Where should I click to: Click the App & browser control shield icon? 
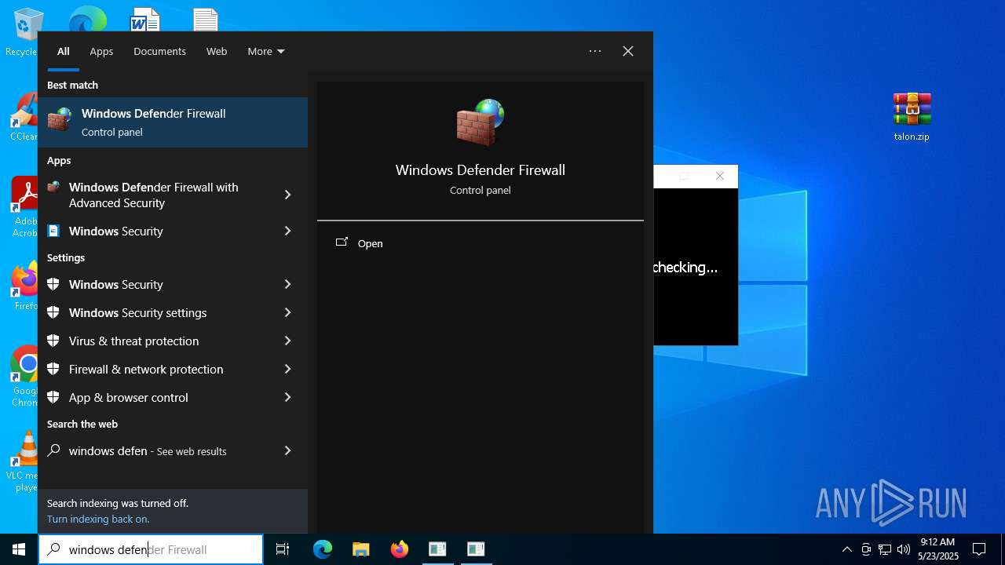(x=53, y=397)
